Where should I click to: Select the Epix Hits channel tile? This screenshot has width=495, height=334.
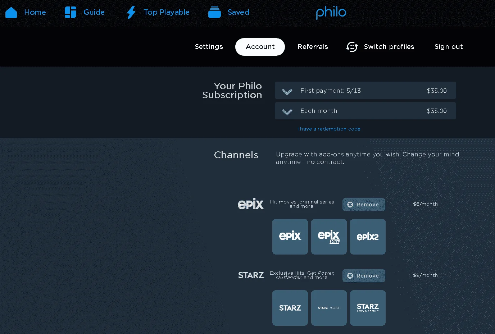(x=329, y=237)
